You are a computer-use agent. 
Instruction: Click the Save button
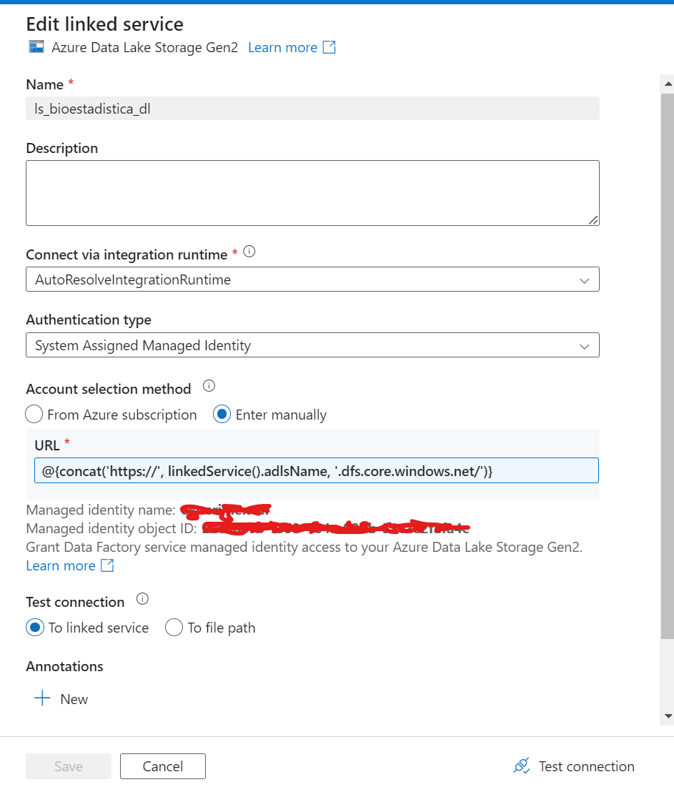(69, 766)
